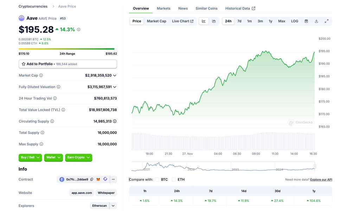Viewport: 346px width, 211px height.
Task: Expand Fully Diluted Valuation chevron
Action: click(x=115, y=87)
